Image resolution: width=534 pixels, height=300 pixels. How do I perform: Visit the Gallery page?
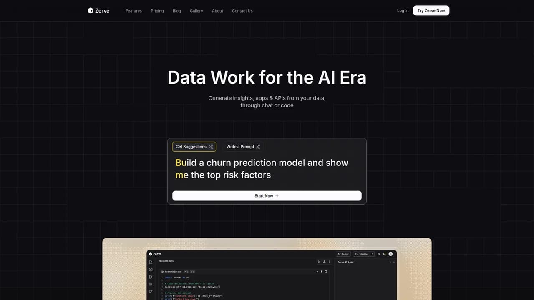pyautogui.click(x=196, y=11)
